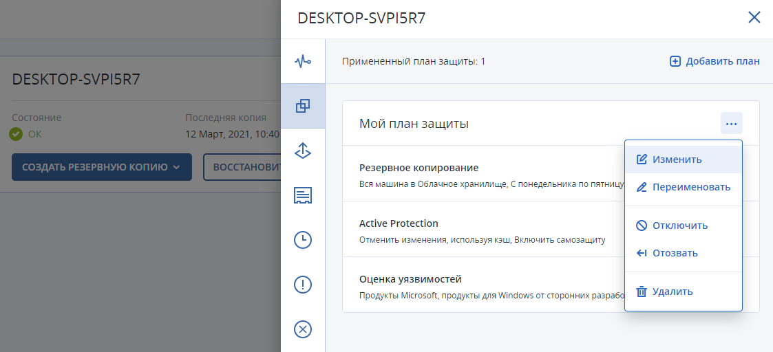Click the Состояние label
This screenshot has height=352, width=773.
[36, 118]
